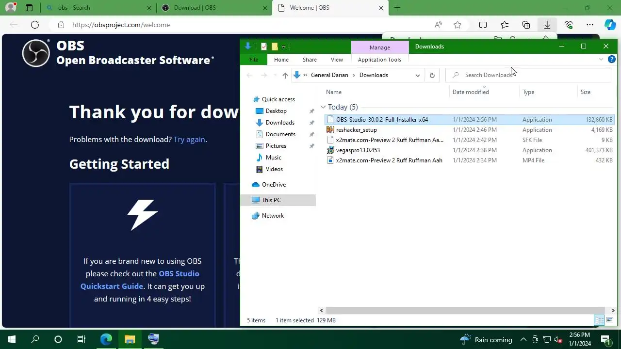Sort files by Date modified column

[471, 92]
